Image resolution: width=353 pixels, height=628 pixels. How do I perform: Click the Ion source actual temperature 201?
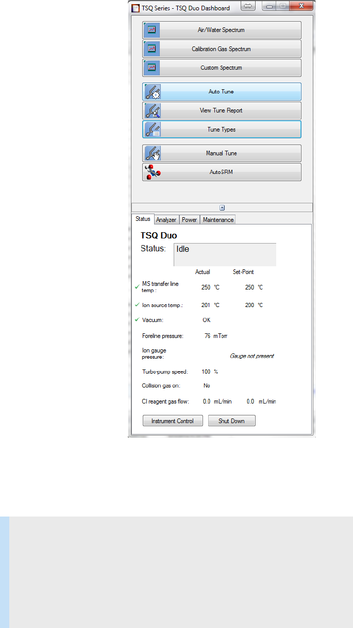tap(206, 305)
